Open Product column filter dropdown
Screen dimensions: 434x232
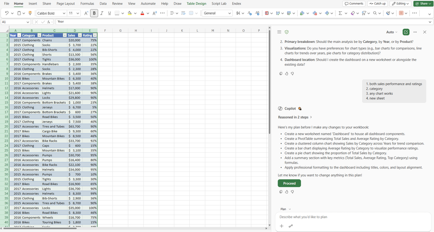pyautogui.click(x=64, y=35)
